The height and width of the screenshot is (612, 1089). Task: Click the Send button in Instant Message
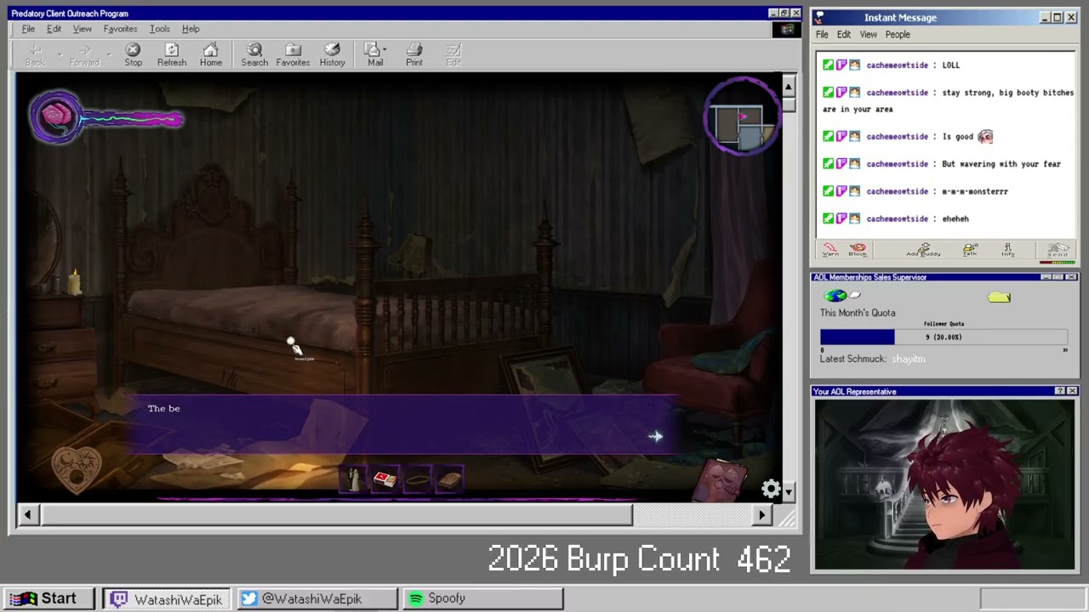1058,250
